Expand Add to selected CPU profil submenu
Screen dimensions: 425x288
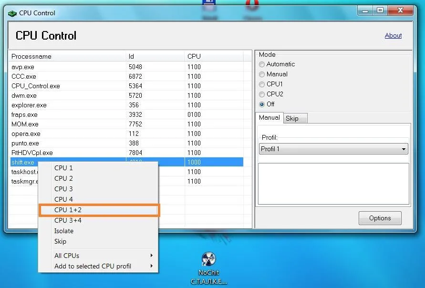98,266
